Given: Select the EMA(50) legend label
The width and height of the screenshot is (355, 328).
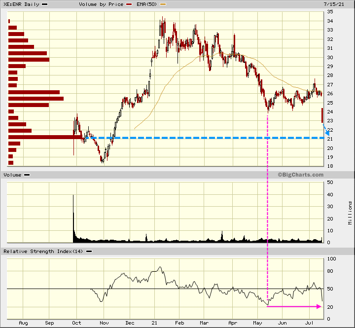Looking at the screenshot, I should [147, 4].
